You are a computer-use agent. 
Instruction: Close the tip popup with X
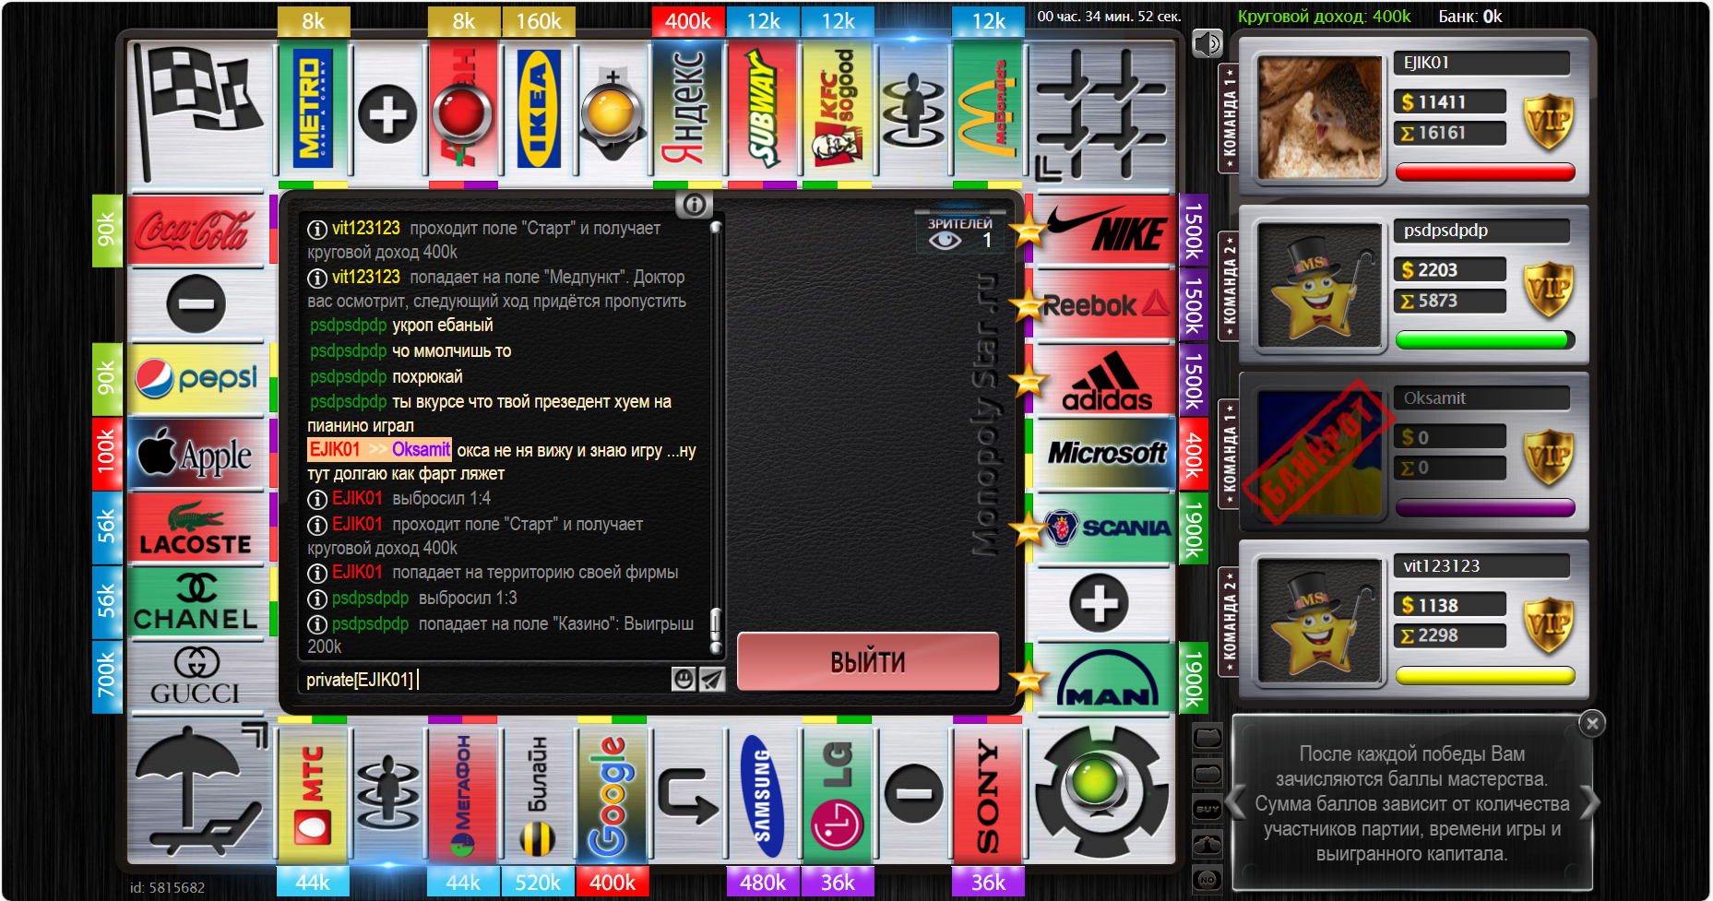tap(1592, 724)
